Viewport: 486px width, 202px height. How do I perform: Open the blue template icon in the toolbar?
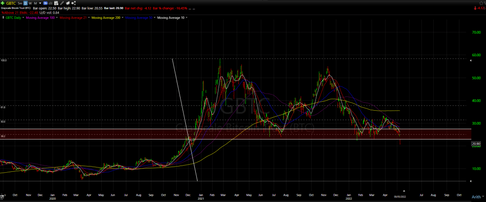point(45,3)
